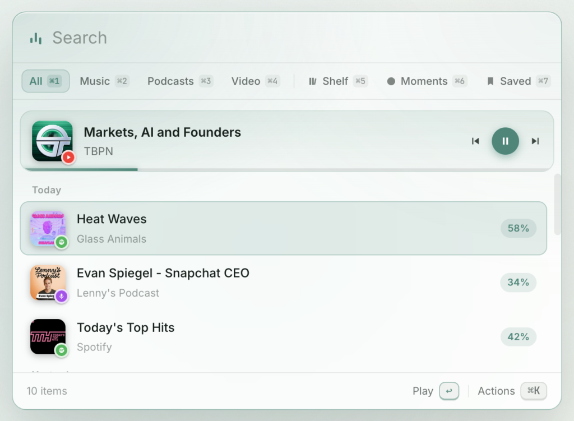
Task: Open the Podcasts tab
Action: coord(180,81)
